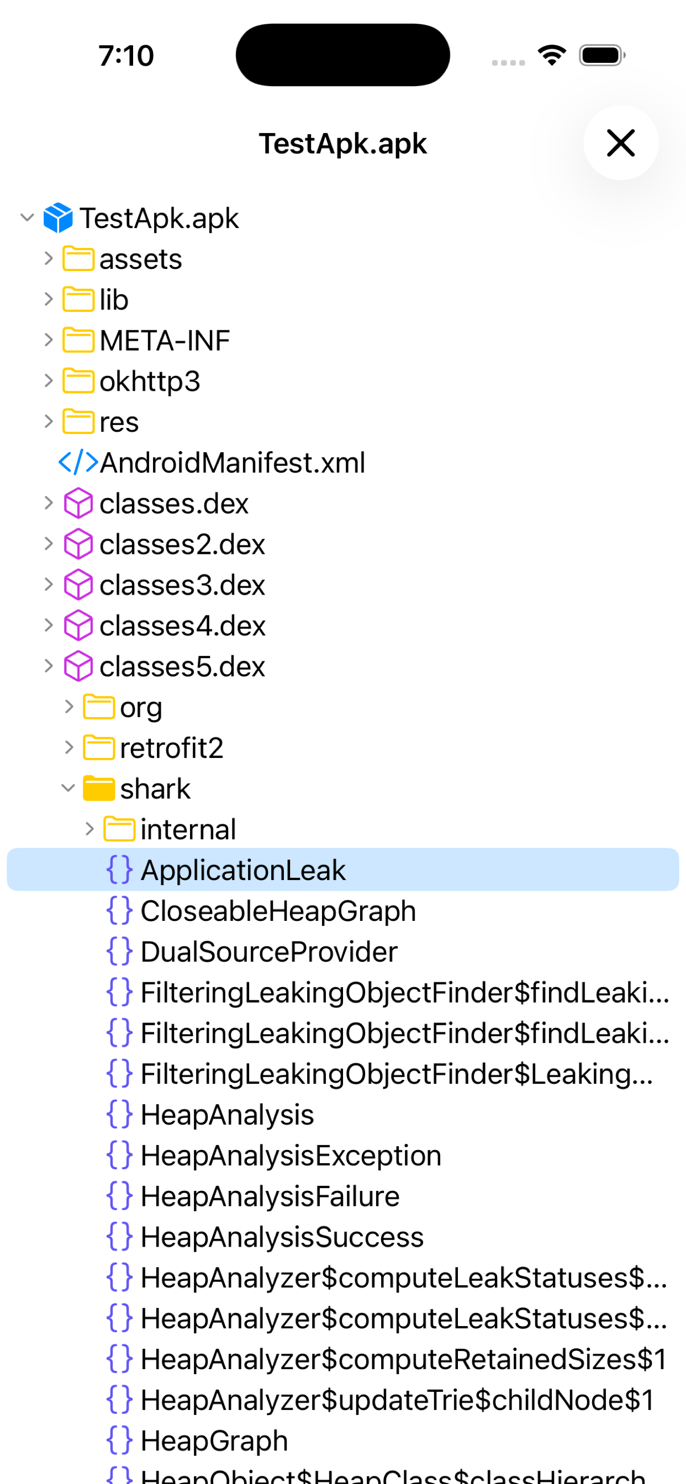This screenshot has height=1484, width=686.
Task: Click the retrofit2 folder icon
Action: point(98,748)
